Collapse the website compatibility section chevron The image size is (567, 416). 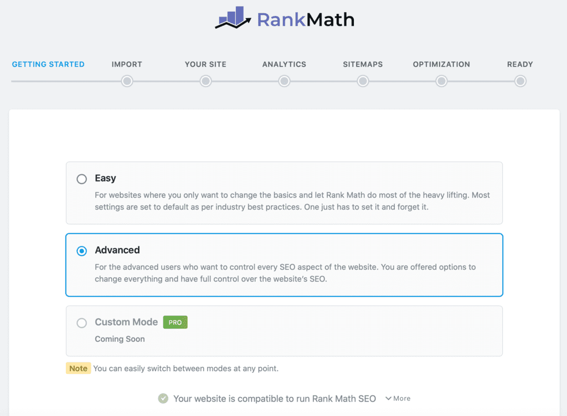pos(390,398)
